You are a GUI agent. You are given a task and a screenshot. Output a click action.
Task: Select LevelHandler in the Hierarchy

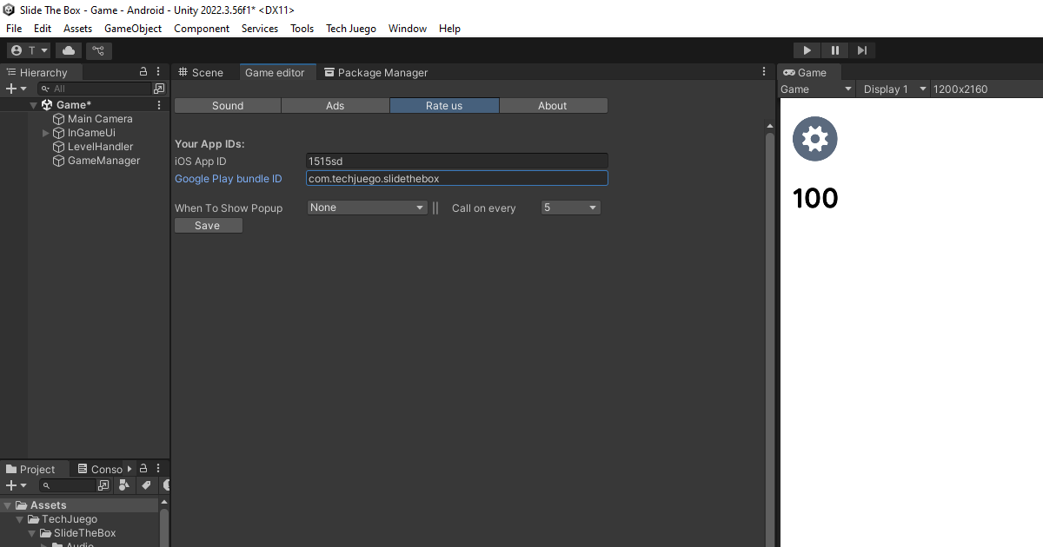100,147
